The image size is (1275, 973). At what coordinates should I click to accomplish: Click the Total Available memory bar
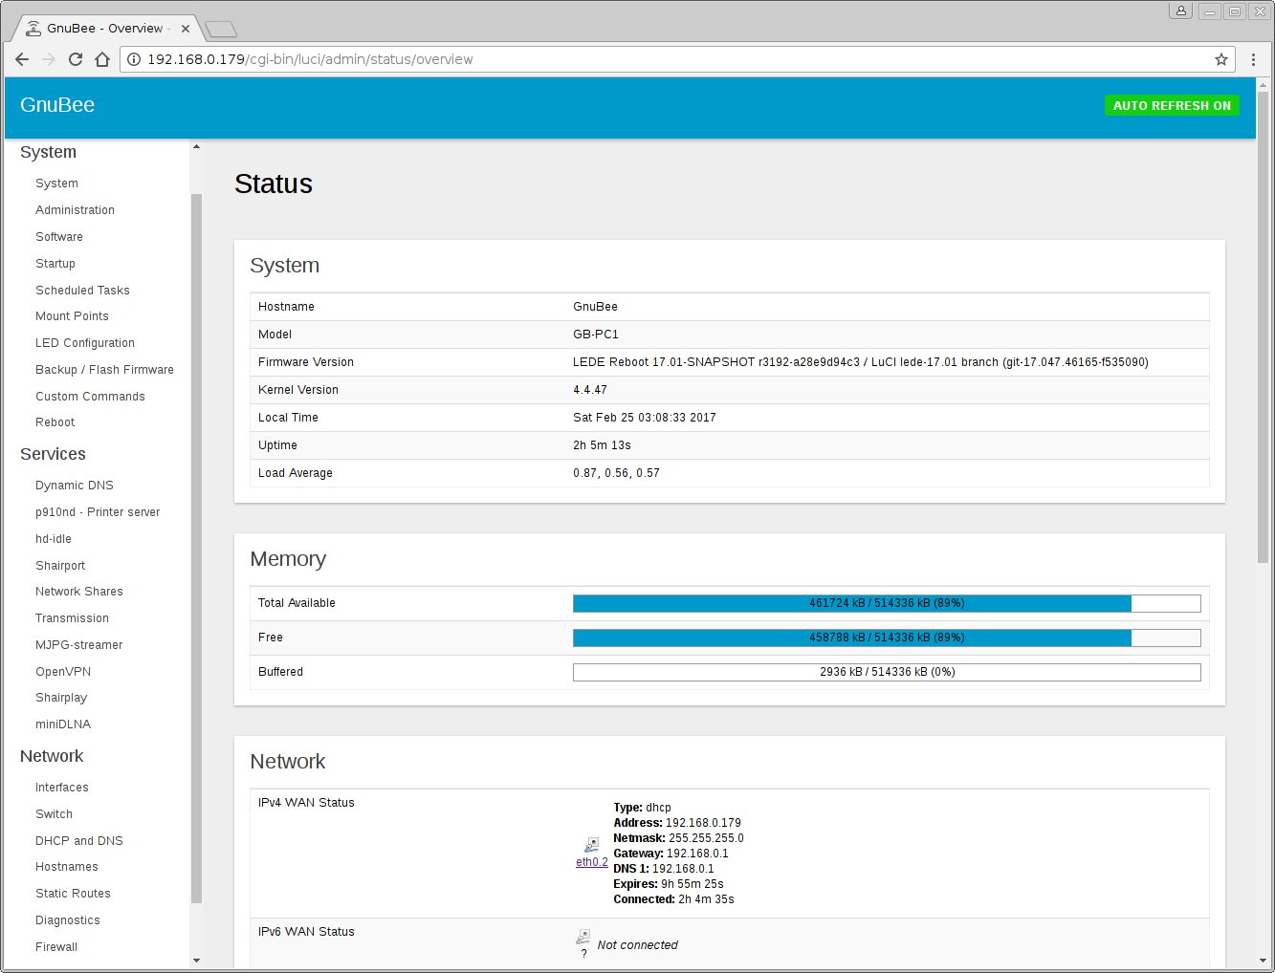pyautogui.click(x=886, y=603)
